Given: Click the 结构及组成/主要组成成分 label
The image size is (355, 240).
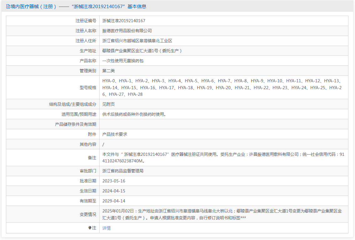Looking at the screenshot, I should (73, 104).
